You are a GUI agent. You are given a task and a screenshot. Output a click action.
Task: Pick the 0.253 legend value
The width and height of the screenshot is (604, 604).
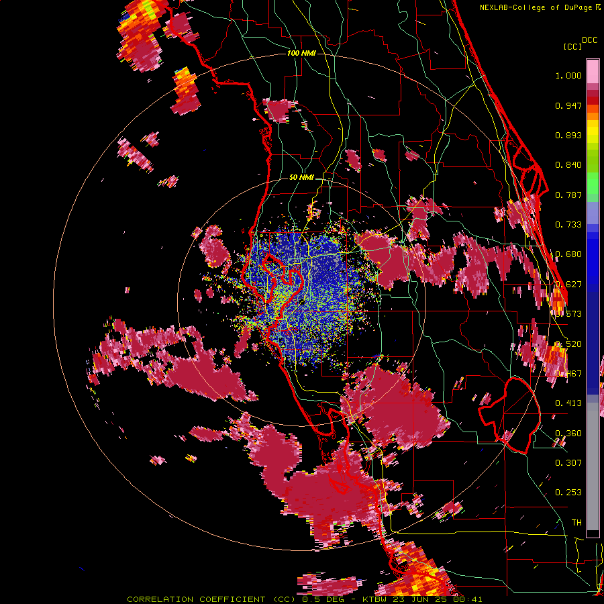pyautogui.click(x=568, y=493)
